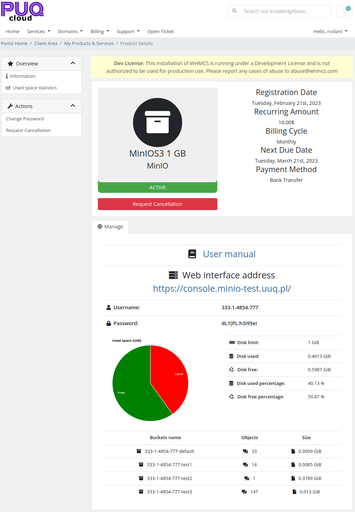The width and height of the screenshot is (355, 512).
Task: Click the file icon beside 0.0085 GiB
Action: click(x=293, y=464)
